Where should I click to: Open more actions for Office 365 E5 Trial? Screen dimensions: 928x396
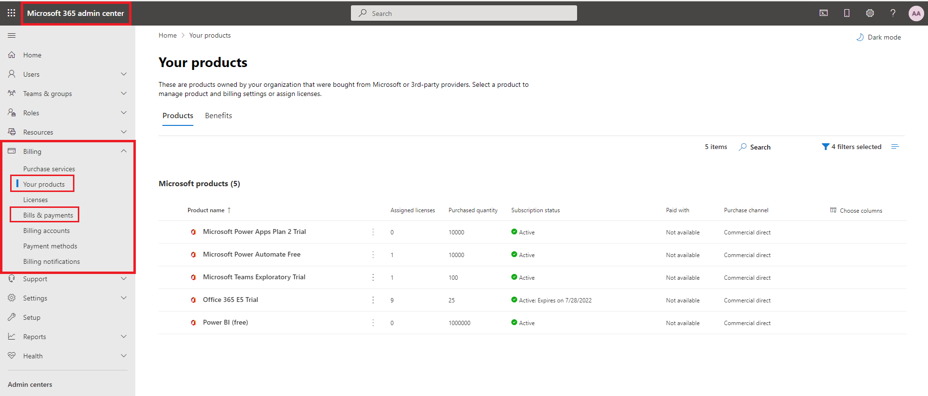(x=373, y=300)
